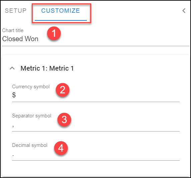
Task: Collapse the Metric 1 section chevron
Action: tap(12, 68)
